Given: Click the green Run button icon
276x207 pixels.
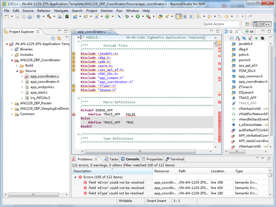Looking at the screenshot, I should point(138,17).
